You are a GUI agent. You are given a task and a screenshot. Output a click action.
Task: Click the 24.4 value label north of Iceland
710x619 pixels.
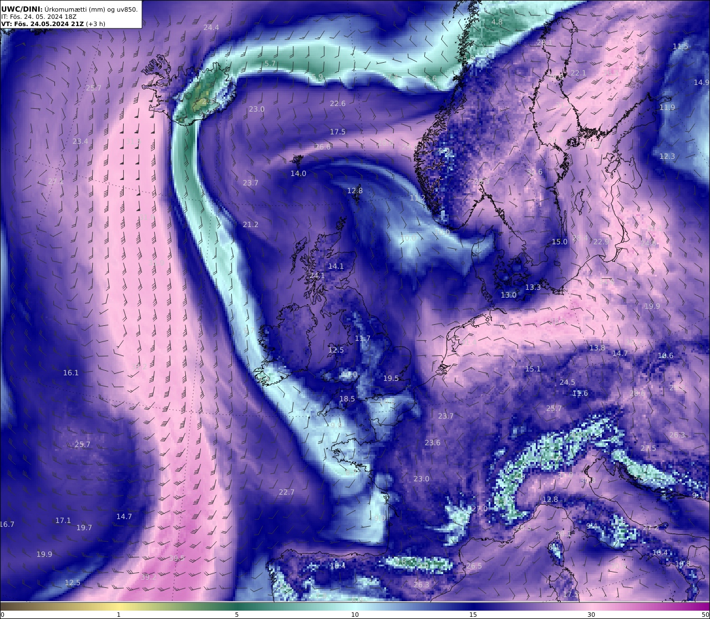211,27
